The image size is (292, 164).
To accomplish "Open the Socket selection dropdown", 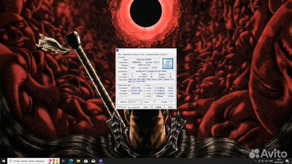I will click(135, 102).
